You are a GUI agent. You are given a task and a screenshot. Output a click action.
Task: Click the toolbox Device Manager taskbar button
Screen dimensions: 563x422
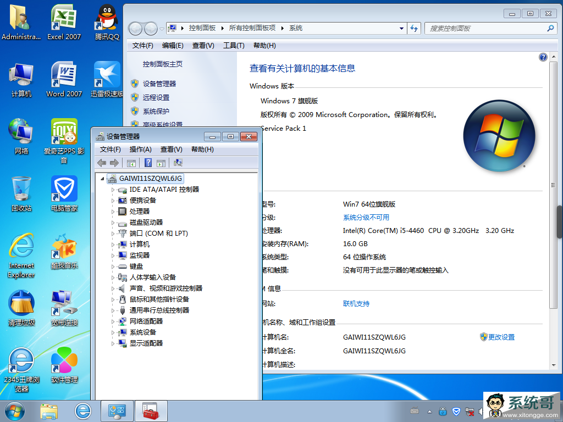[x=151, y=411]
